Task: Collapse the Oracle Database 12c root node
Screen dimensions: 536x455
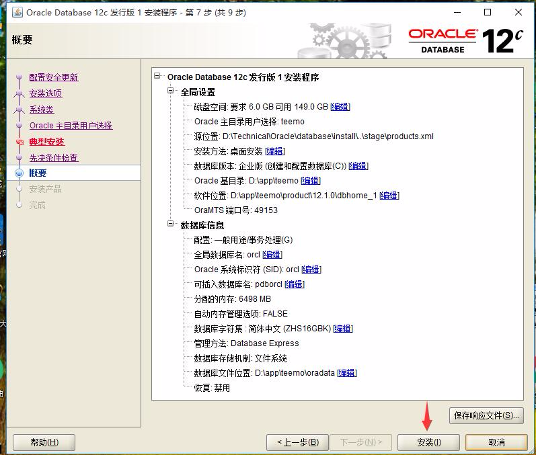Action: (x=157, y=76)
